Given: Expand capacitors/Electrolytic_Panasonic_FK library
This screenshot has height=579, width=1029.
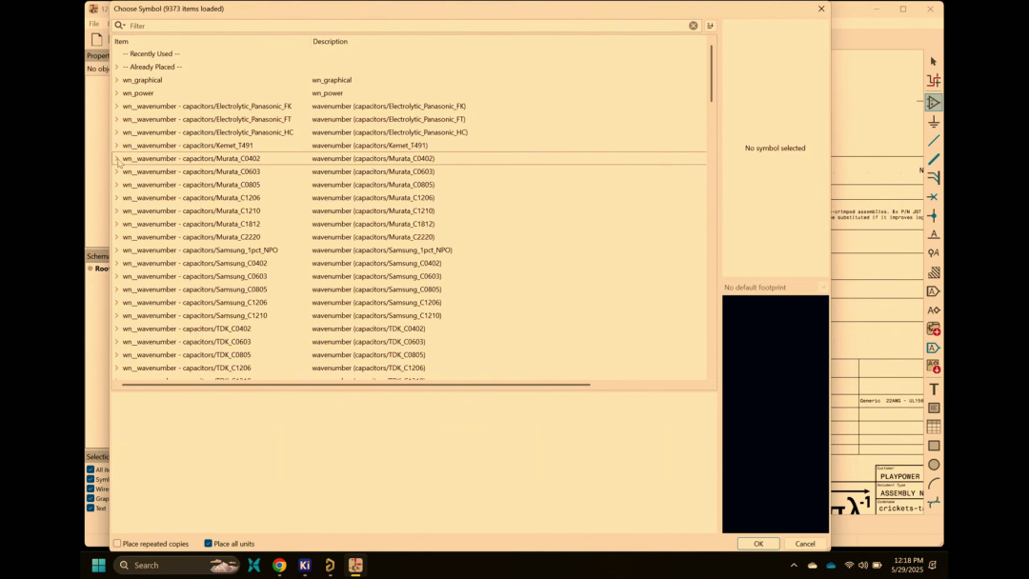Looking at the screenshot, I should point(117,107).
